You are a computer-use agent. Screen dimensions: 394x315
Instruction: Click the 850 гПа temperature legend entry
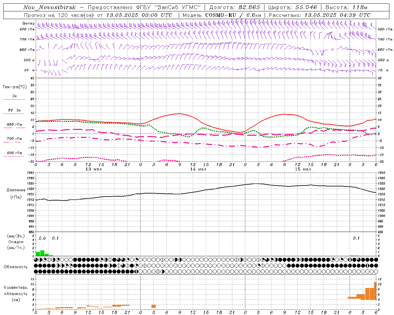14,125
